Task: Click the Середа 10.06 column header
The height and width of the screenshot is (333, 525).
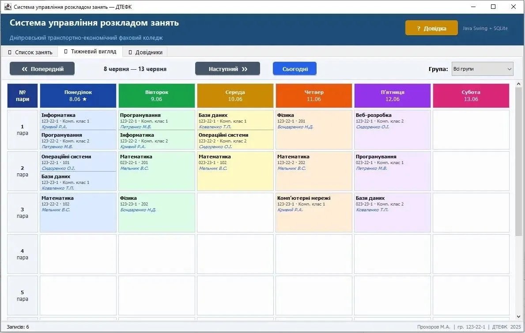Action: [235, 96]
